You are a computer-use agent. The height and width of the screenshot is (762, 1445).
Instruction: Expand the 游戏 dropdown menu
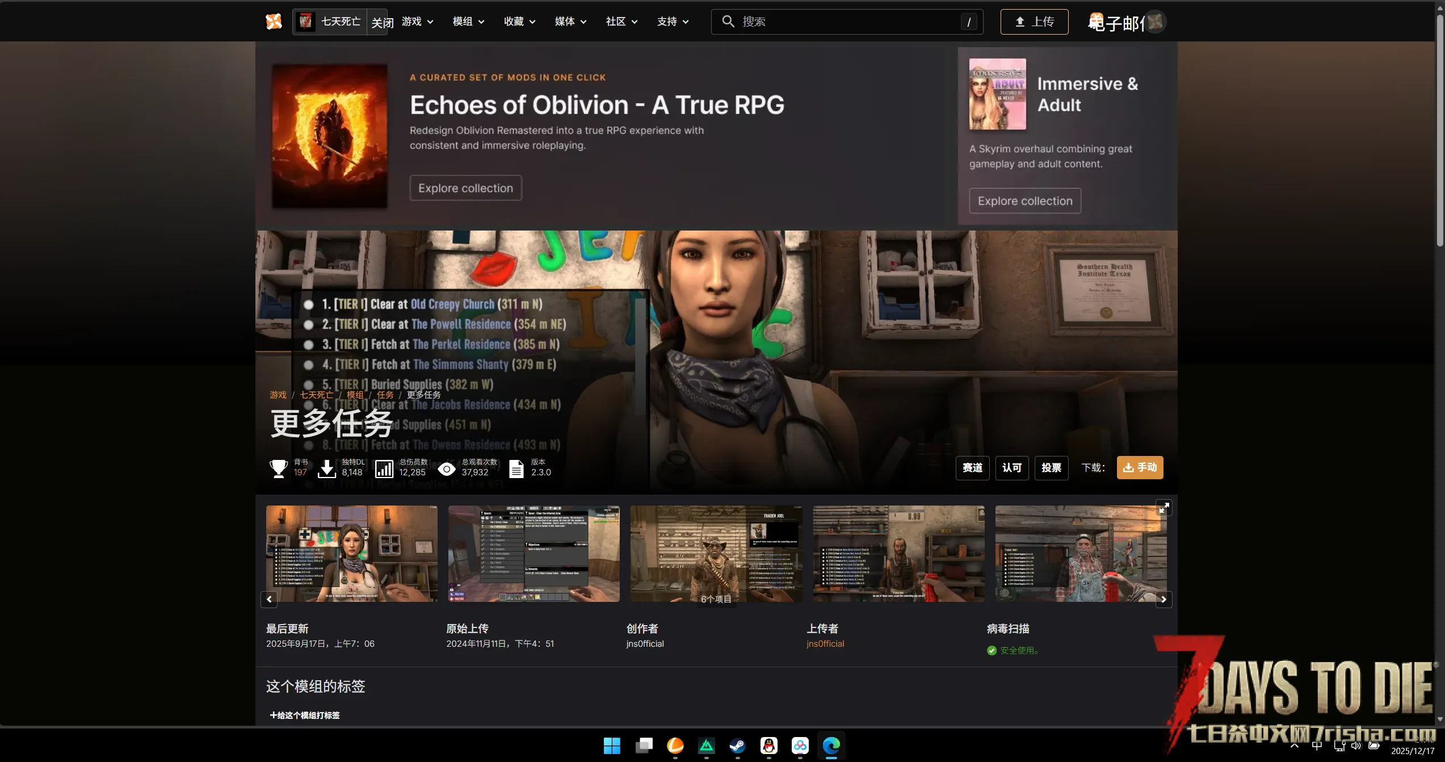tap(417, 22)
